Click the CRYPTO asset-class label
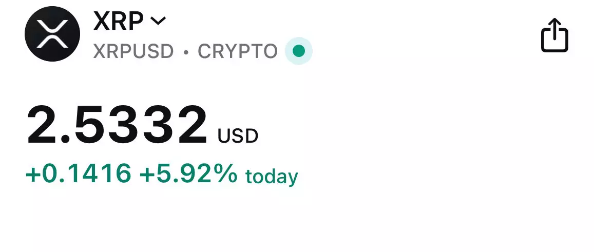 pos(238,51)
